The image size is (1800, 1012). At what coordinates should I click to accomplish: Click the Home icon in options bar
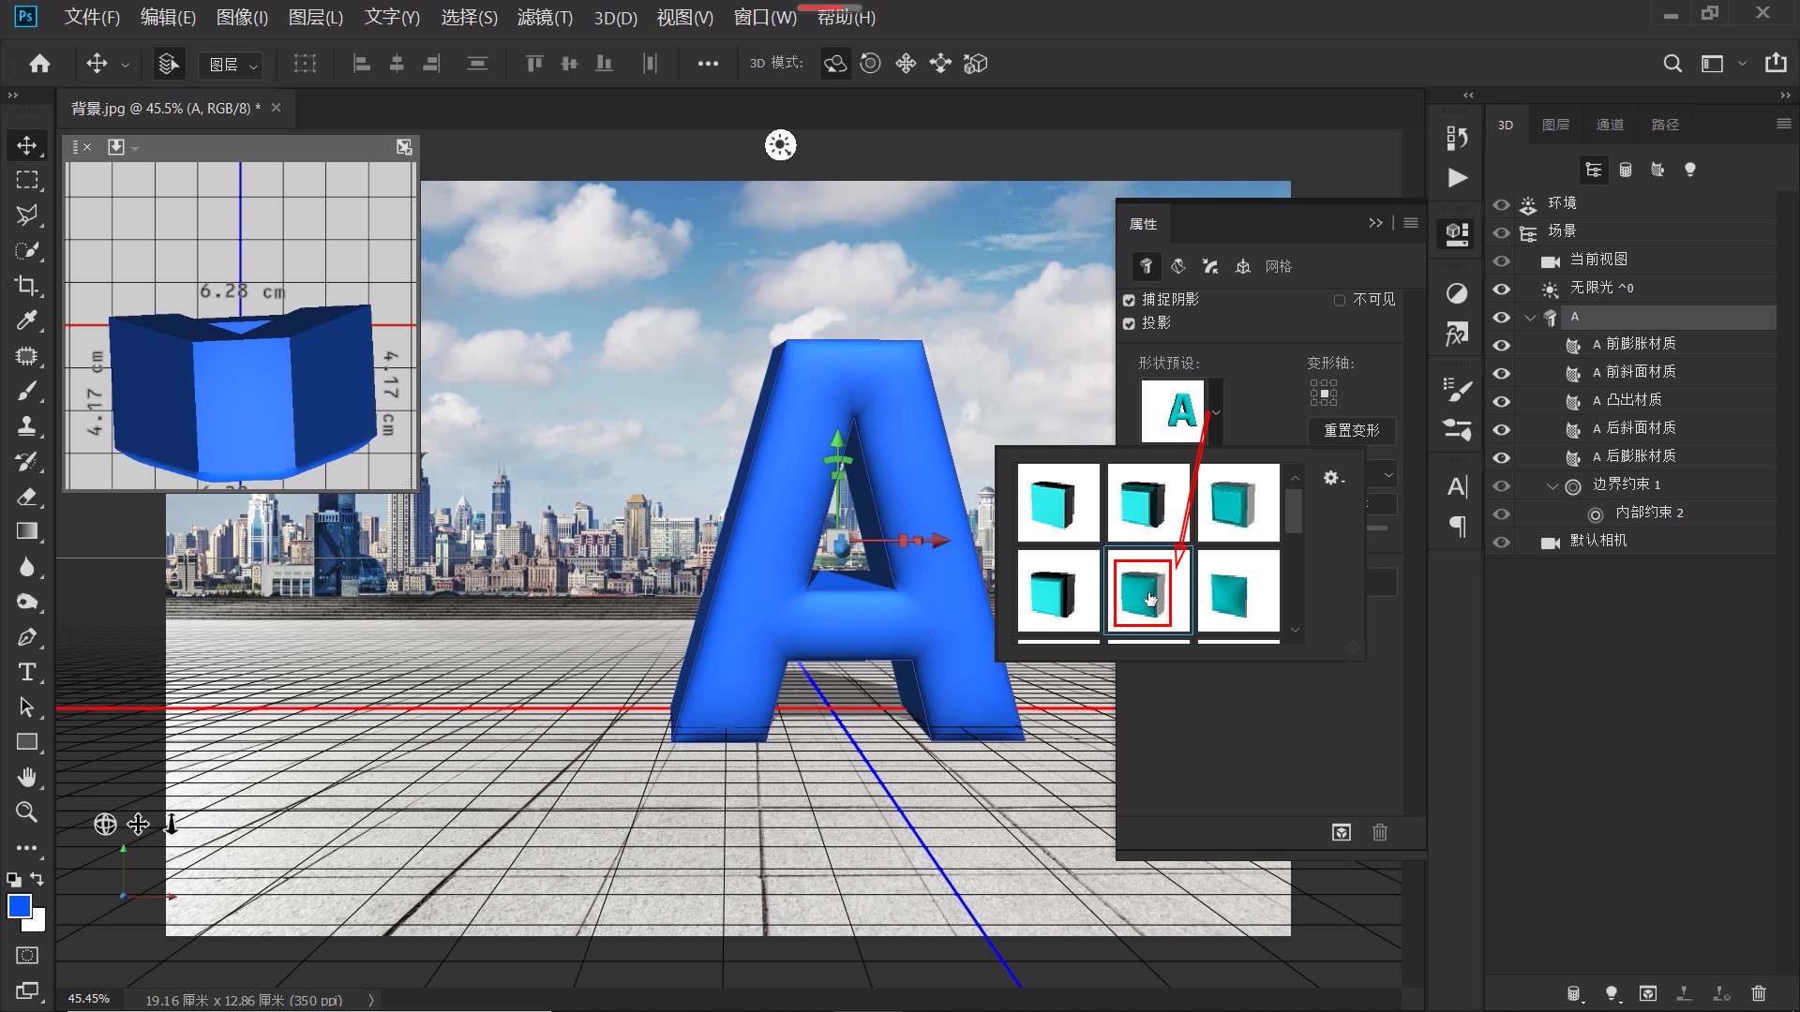(39, 64)
